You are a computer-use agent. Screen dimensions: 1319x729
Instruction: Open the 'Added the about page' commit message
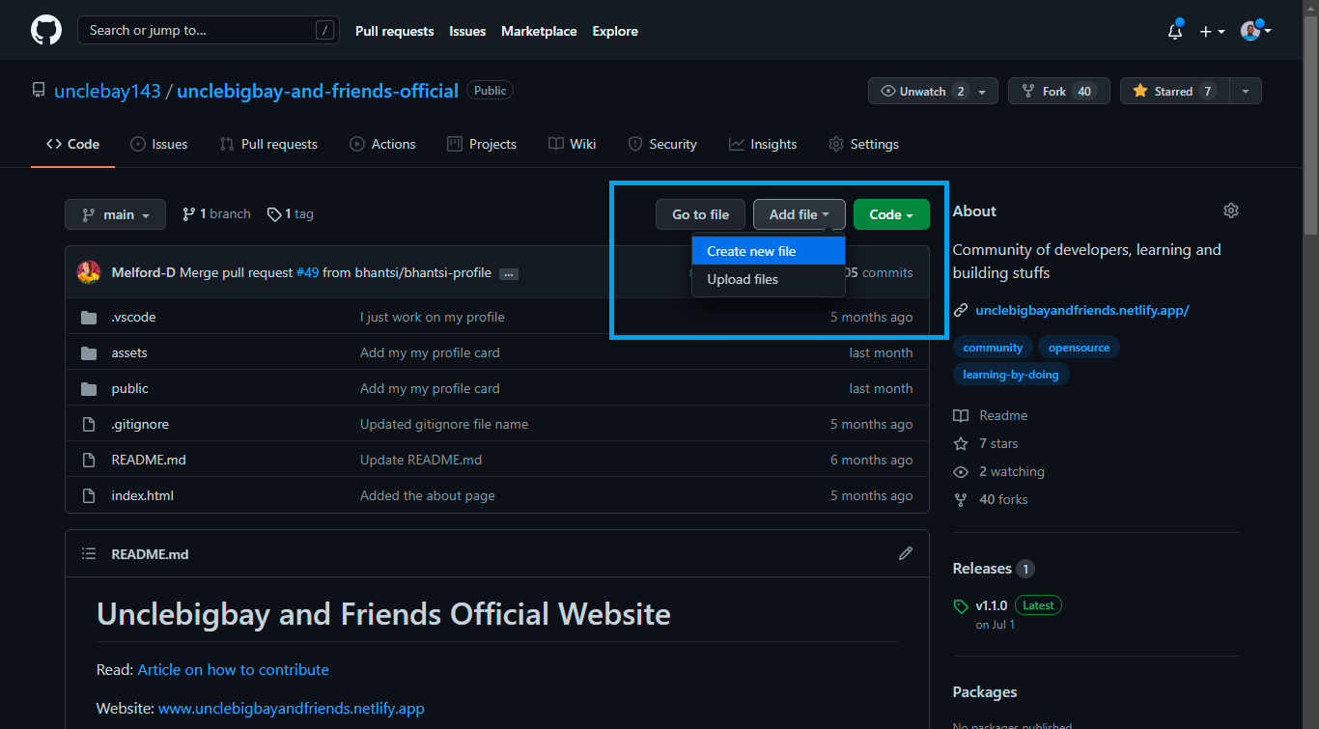coord(428,495)
